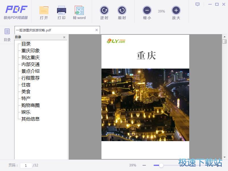228x171 pixels.
Task: Close the 目录 panel with its x
Action: [x=64, y=37]
